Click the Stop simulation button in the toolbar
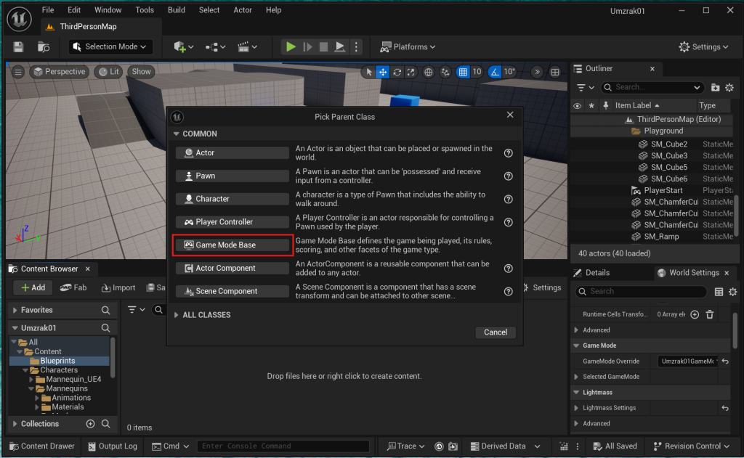 pyautogui.click(x=323, y=47)
